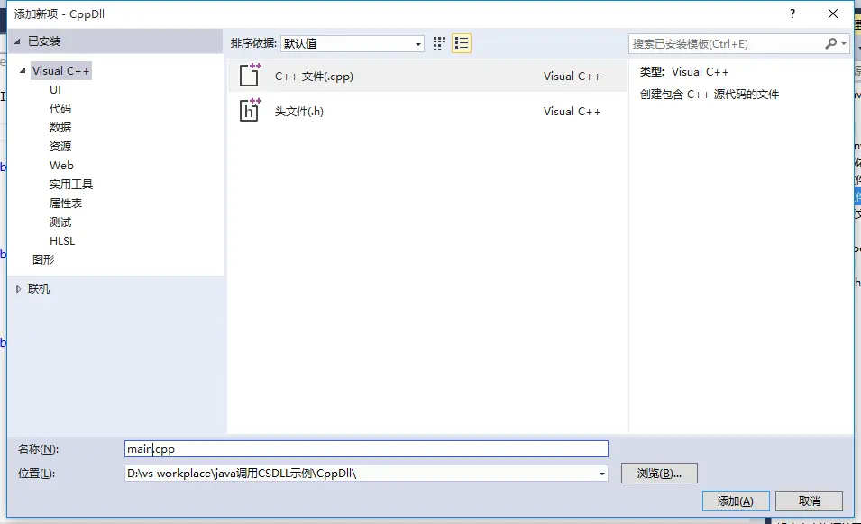The width and height of the screenshot is (861, 524).
Task: Expand the 联机 section
Action: pos(19,289)
